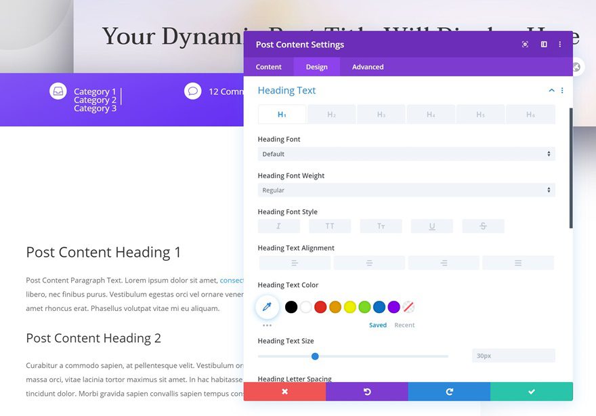Collapse the Heading Text section
This screenshot has height=416, width=596.
pos(551,90)
